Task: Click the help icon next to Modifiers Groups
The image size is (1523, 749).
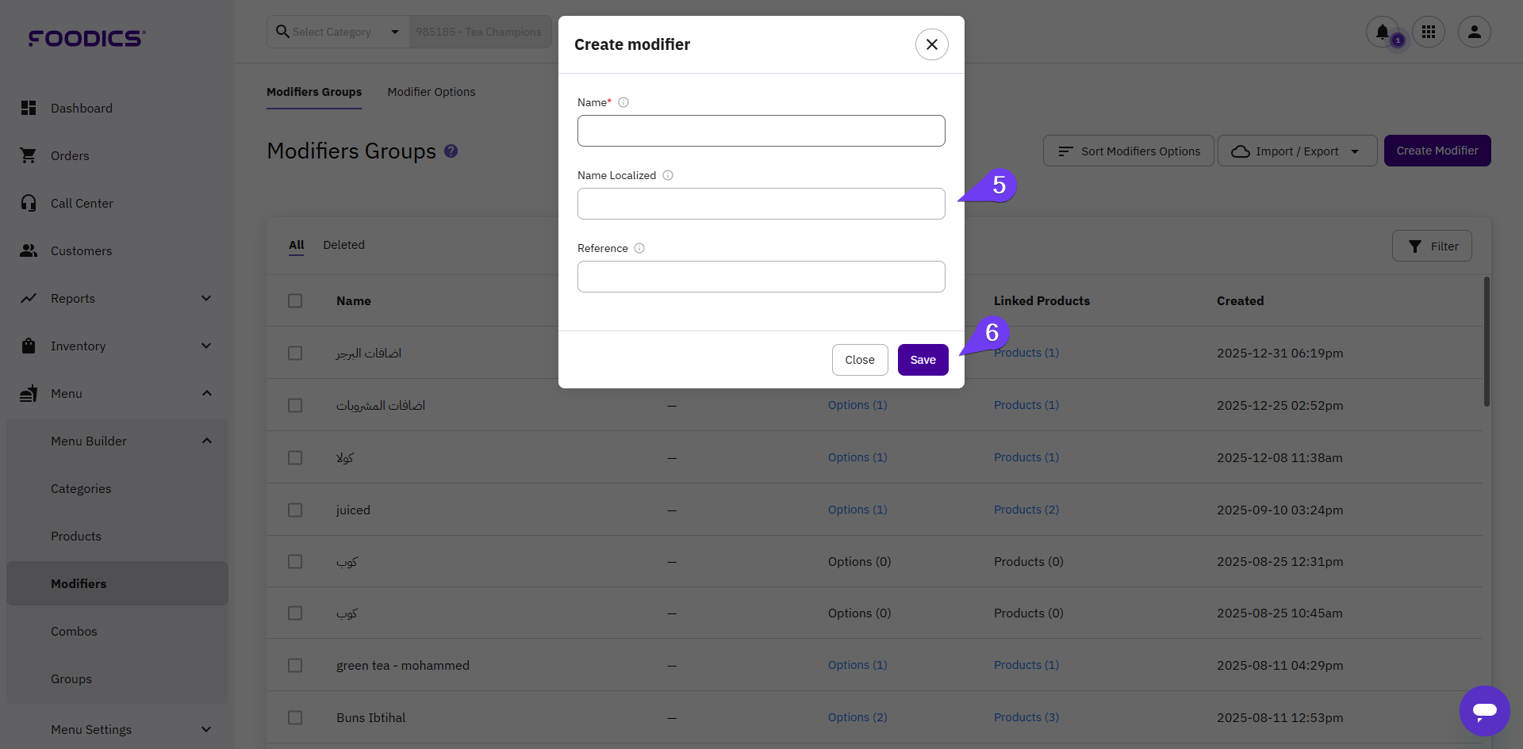Action: tap(451, 151)
